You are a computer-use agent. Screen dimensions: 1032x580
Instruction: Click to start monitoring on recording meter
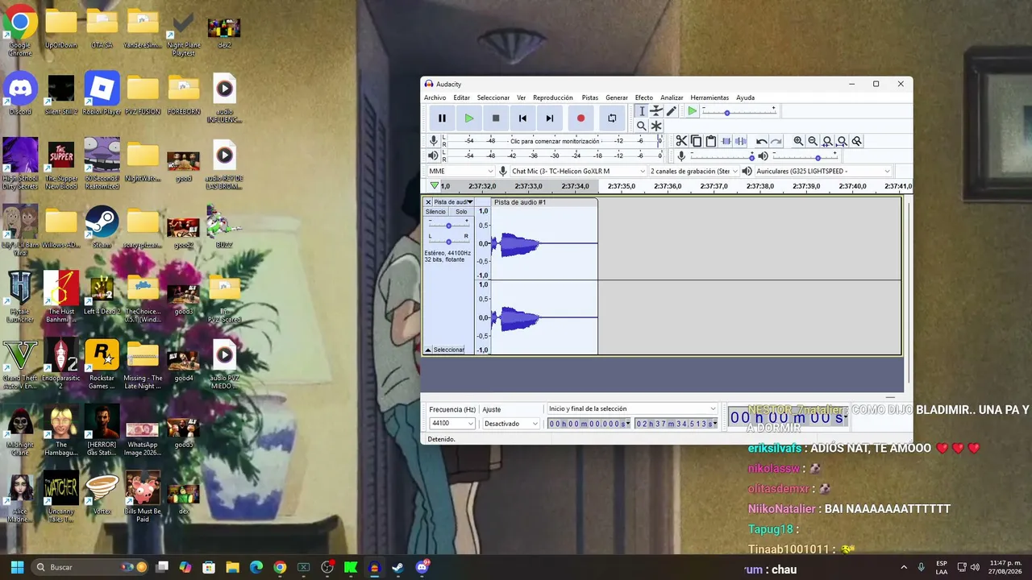click(x=554, y=141)
